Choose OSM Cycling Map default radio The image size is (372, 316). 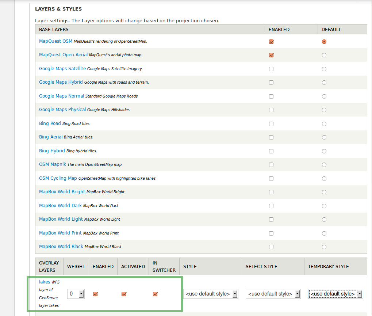pos(324,179)
